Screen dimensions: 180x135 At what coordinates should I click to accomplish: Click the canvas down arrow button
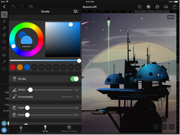(164, 127)
